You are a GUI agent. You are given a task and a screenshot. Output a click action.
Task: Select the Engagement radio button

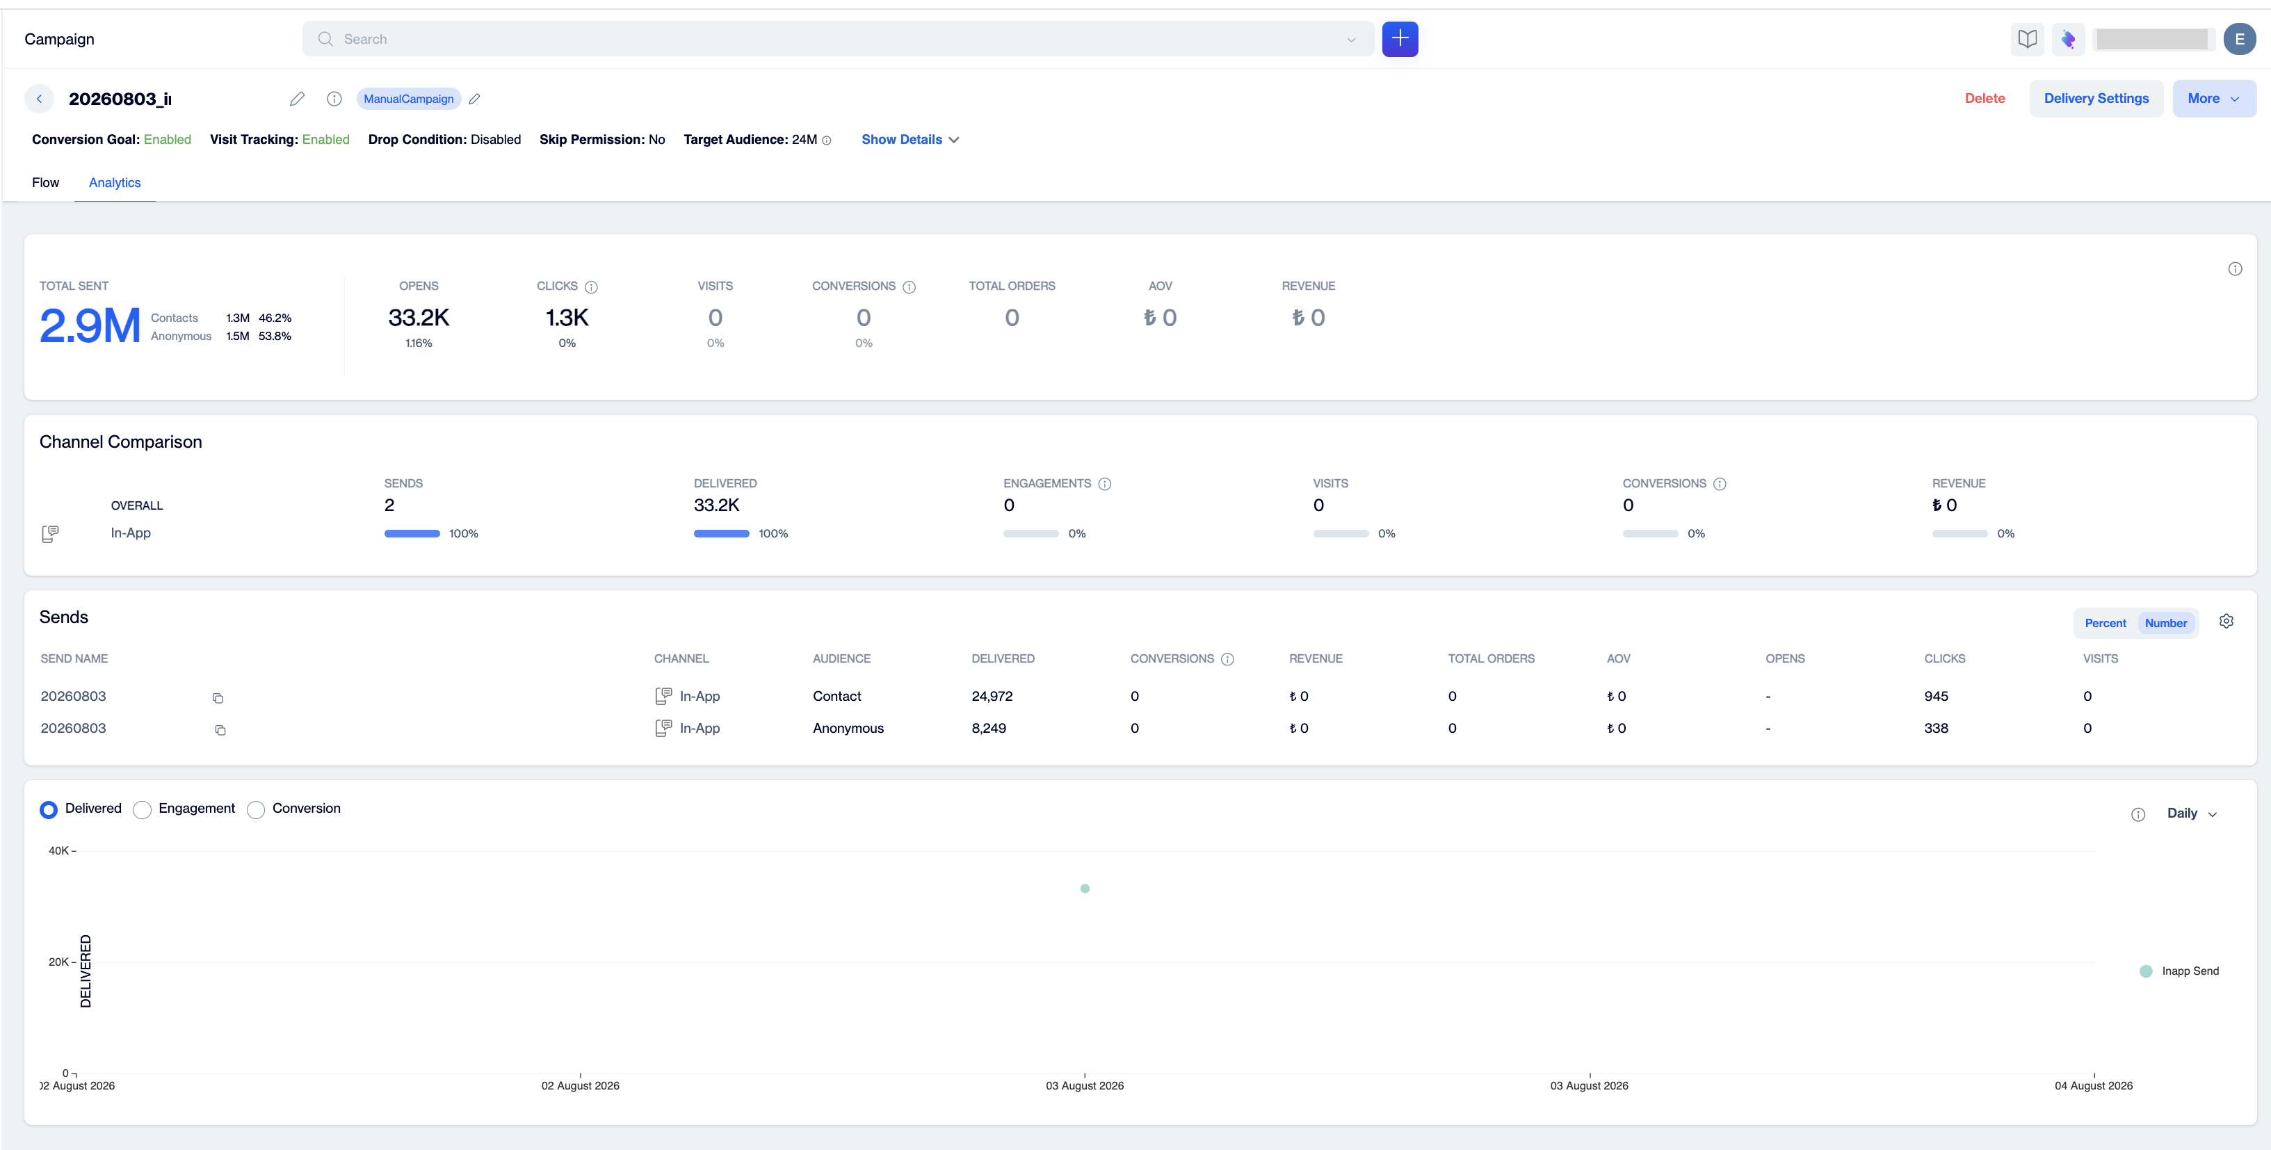142,810
